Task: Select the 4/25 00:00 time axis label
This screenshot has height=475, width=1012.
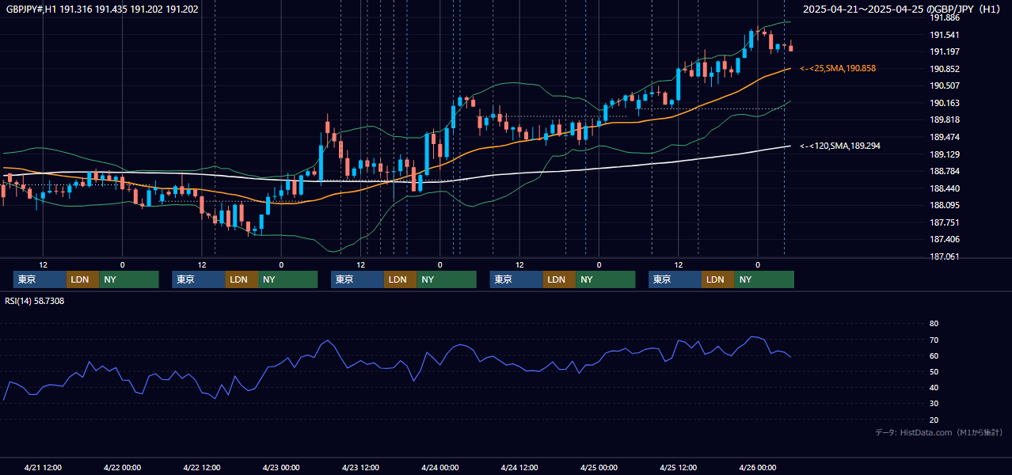Action: (x=599, y=467)
